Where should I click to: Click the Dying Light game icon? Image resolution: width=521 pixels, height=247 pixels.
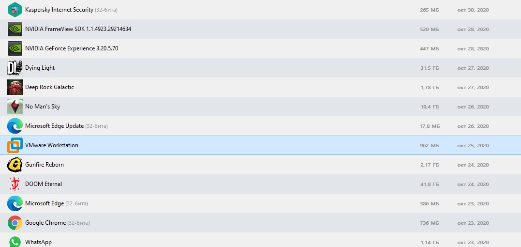point(15,68)
